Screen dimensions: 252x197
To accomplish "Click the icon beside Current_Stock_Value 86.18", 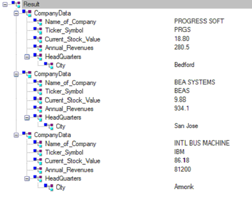I will [38, 161].
